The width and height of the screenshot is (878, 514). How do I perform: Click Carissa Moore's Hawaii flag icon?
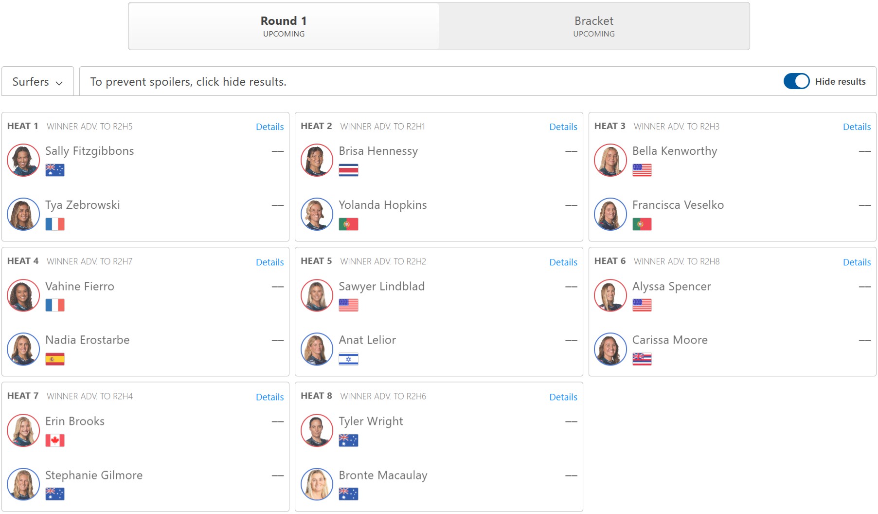[642, 359]
